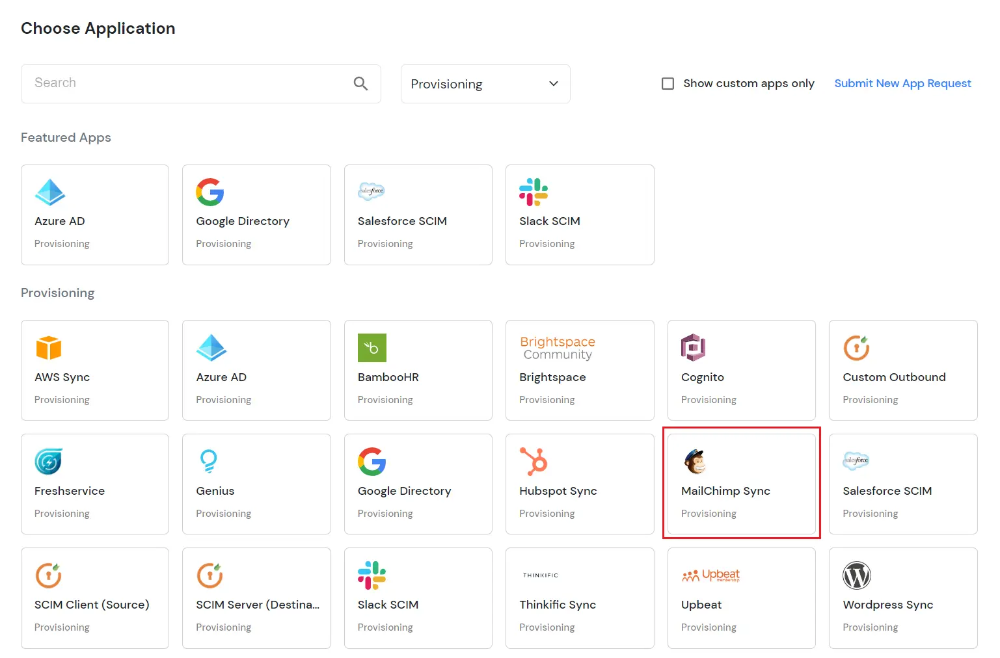
Task: Select the BambooHR green logo
Action: [372, 348]
